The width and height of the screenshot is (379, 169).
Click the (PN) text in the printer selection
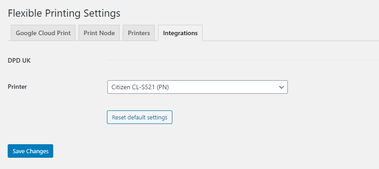coord(163,87)
